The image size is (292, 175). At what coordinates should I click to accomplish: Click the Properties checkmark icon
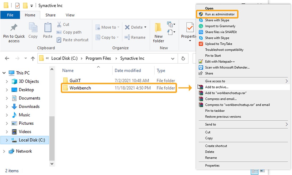point(190,28)
